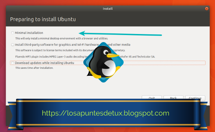Close the Install window
The width and height of the screenshot is (215, 132).
pos(207,9)
